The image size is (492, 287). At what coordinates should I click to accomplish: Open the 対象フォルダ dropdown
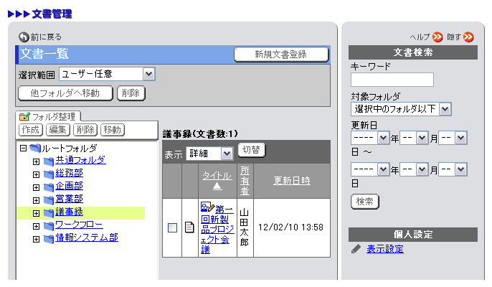[401, 109]
